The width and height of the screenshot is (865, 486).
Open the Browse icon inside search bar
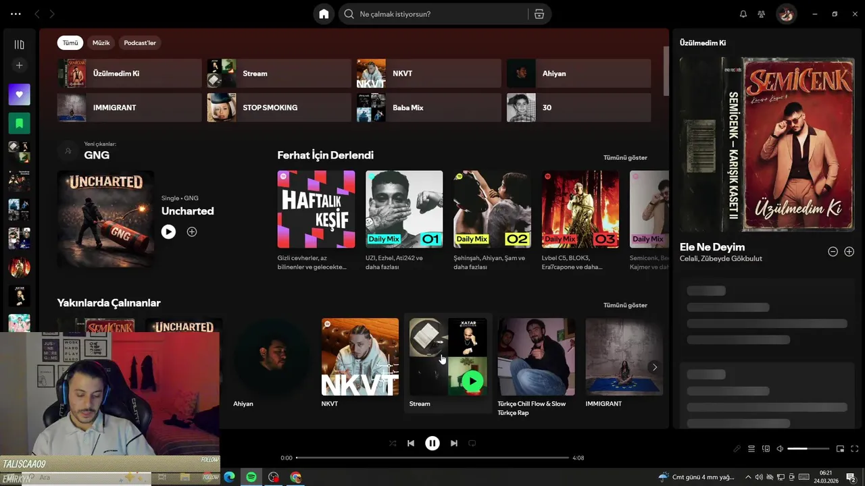coord(539,14)
